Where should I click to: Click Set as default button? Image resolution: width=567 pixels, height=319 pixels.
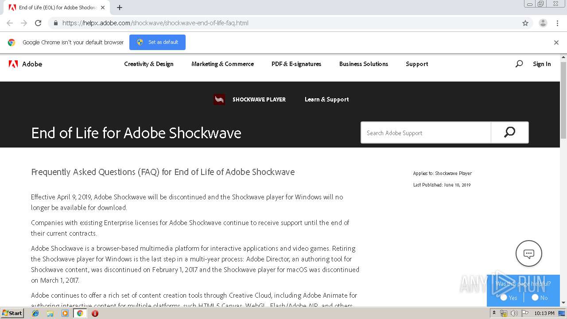click(x=157, y=42)
